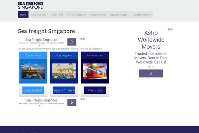Screen dimensions: 199x133
Task: Click arrow button under Astro Worldwide Movers
Action: [151, 73]
